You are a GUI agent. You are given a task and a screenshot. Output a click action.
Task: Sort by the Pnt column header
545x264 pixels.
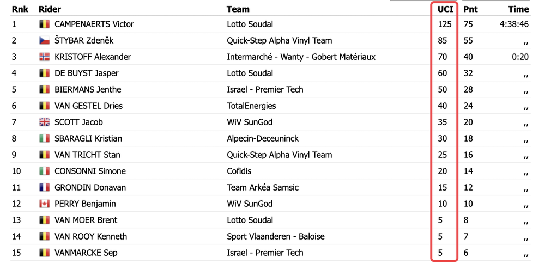coord(470,9)
